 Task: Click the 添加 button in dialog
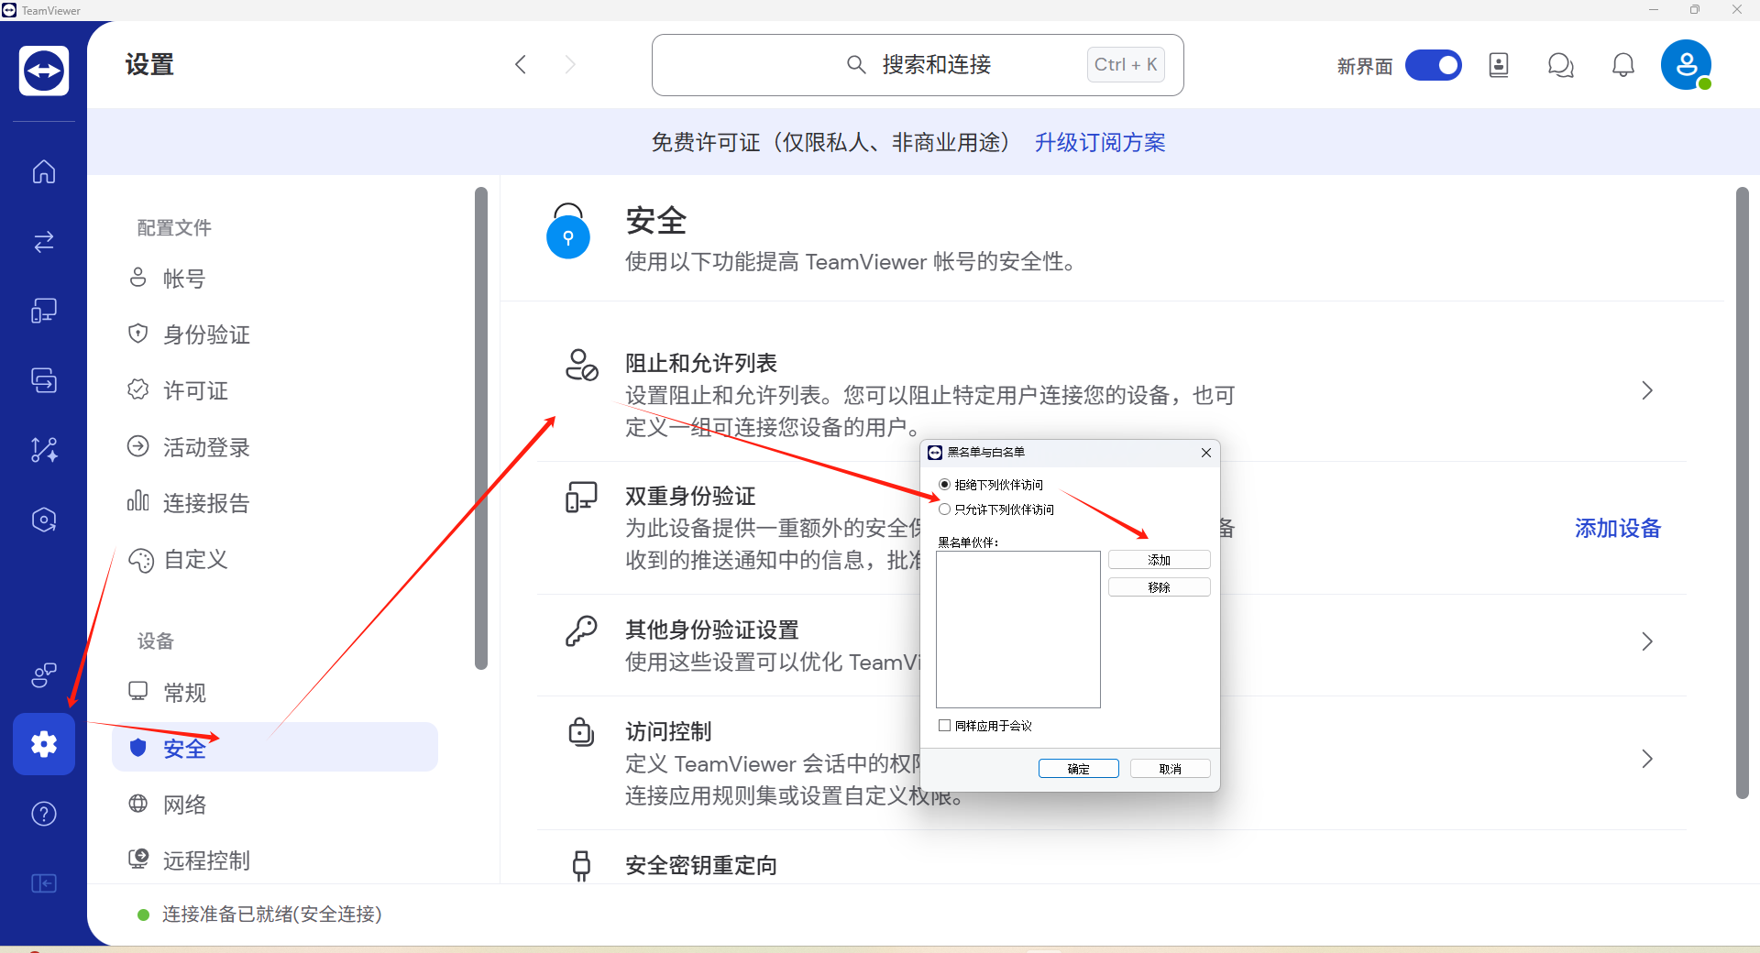coord(1159,560)
